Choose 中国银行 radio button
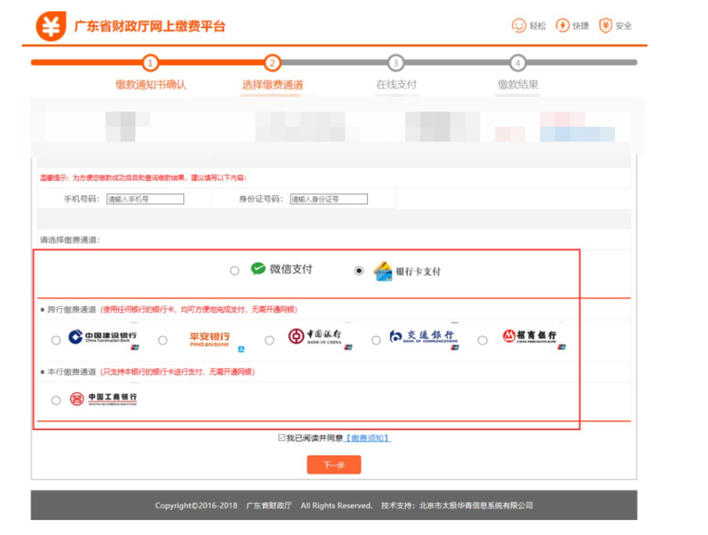The width and height of the screenshot is (708, 535). [269, 340]
